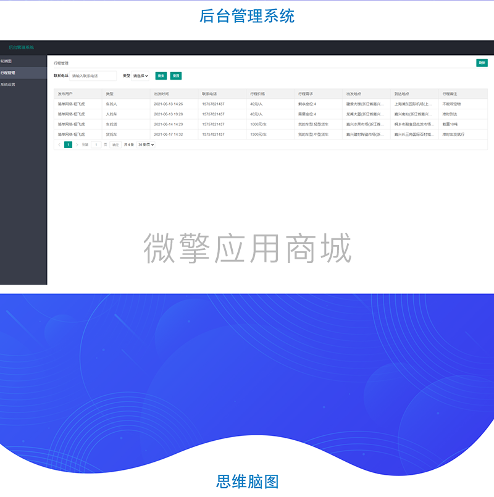Open the 30 条/页 page size dropdown
This screenshot has width=494, height=497.
(146, 145)
